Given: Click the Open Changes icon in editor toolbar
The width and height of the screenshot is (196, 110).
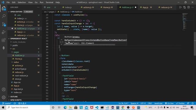Looking at the screenshot, I should point(184,7).
